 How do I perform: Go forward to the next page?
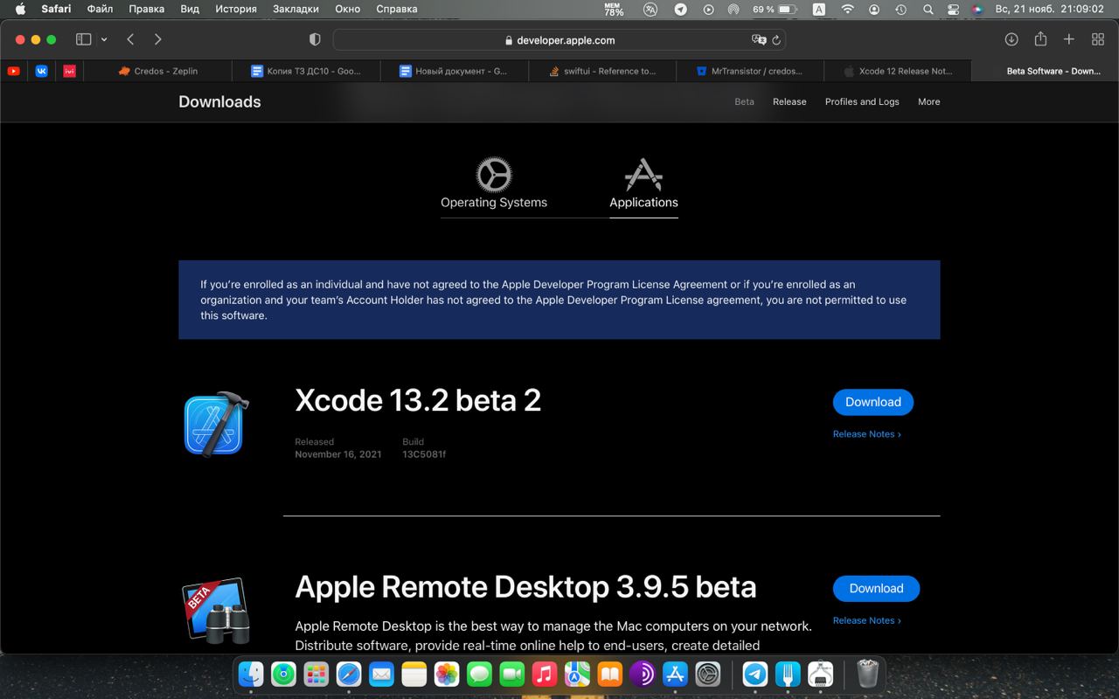(157, 39)
